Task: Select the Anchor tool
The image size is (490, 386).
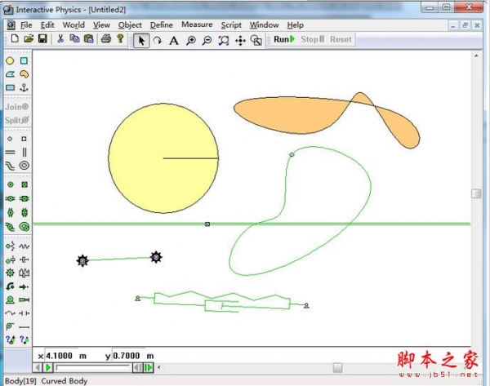Action: [24, 87]
